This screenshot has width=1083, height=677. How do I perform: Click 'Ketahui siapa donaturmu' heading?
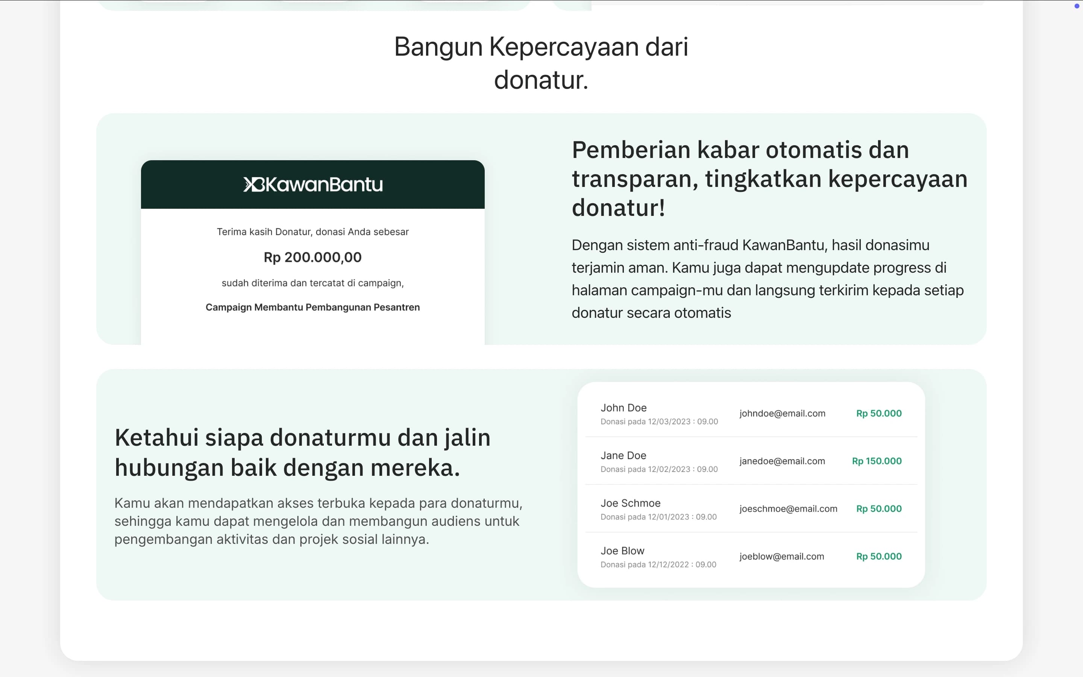coord(302,453)
